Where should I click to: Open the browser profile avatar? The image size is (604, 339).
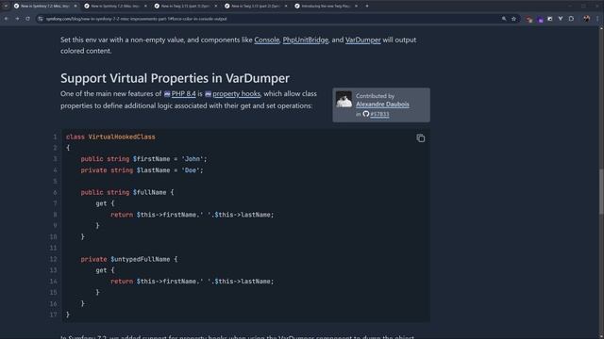[586, 19]
